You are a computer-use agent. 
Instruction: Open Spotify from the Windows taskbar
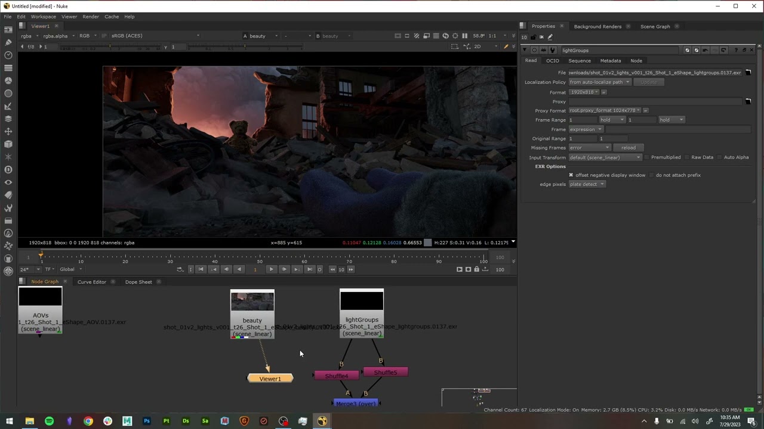(49, 421)
